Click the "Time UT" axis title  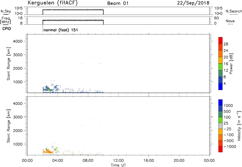[118, 165]
